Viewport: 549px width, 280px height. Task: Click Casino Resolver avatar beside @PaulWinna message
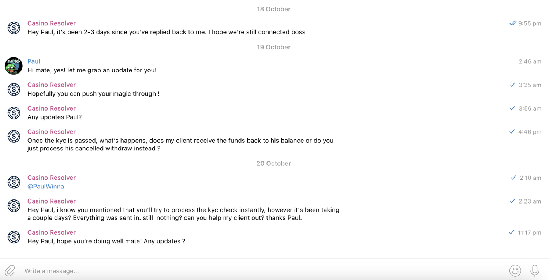(x=14, y=182)
